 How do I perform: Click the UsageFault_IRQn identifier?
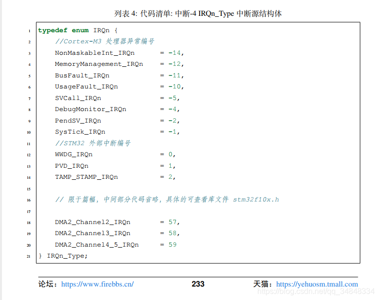(86, 87)
